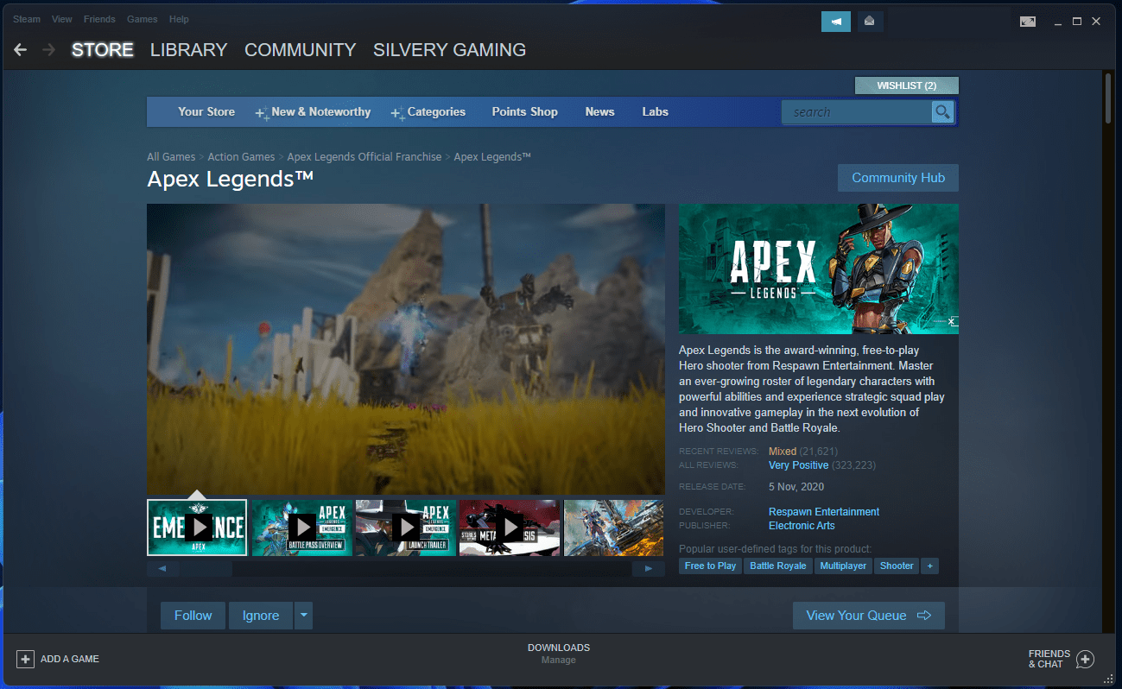Open the Electronic Arts publisher link
The width and height of the screenshot is (1122, 689).
pyautogui.click(x=802, y=526)
